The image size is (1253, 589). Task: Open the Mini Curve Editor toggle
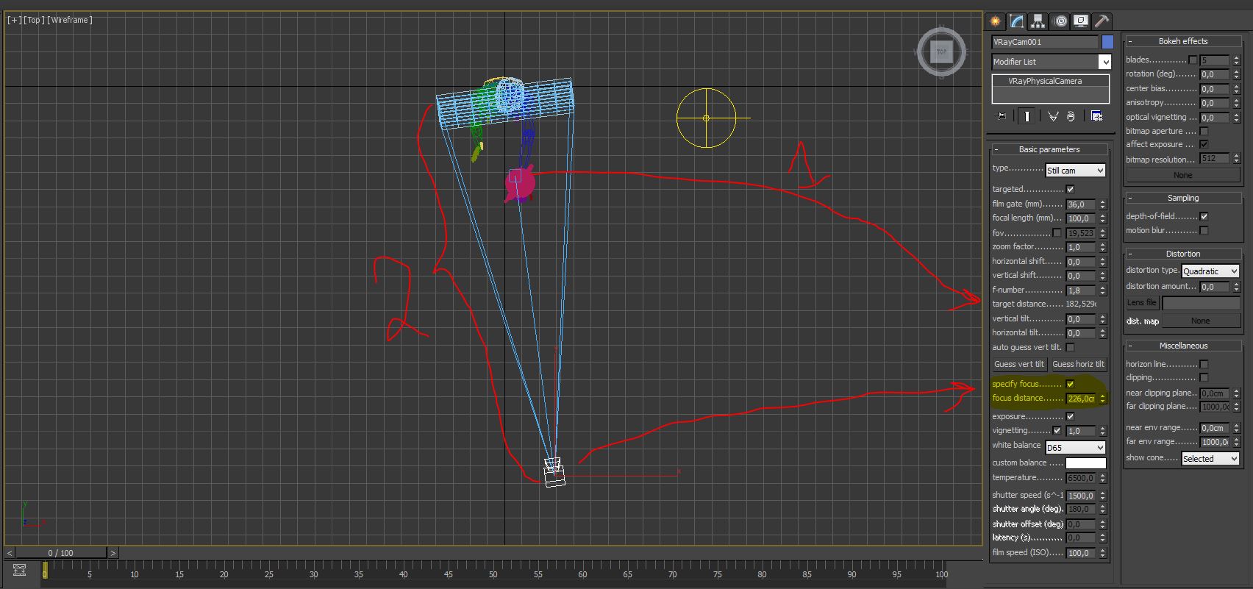coord(20,570)
